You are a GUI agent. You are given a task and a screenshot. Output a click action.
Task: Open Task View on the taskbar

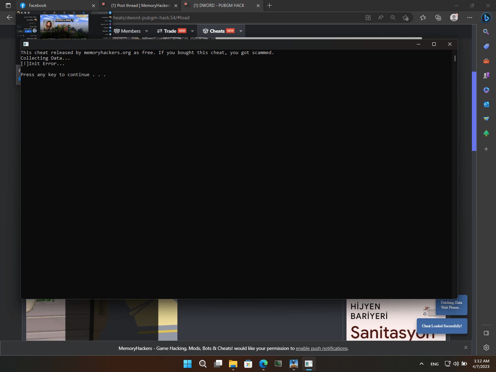click(218, 364)
